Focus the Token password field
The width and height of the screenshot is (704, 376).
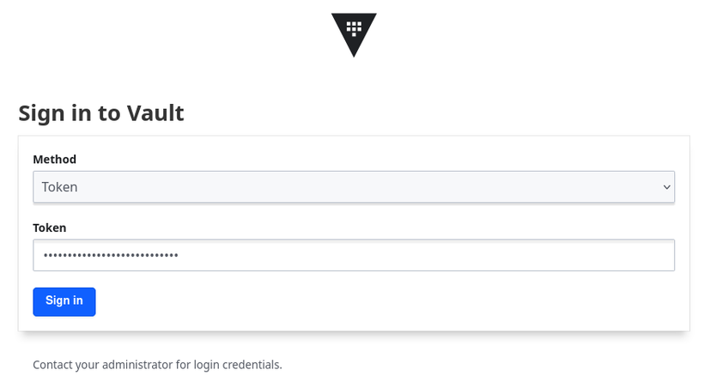353,255
